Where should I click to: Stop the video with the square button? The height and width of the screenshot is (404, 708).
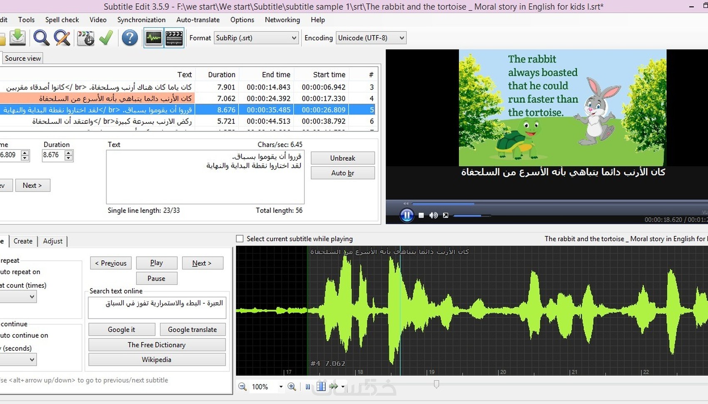click(x=421, y=215)
